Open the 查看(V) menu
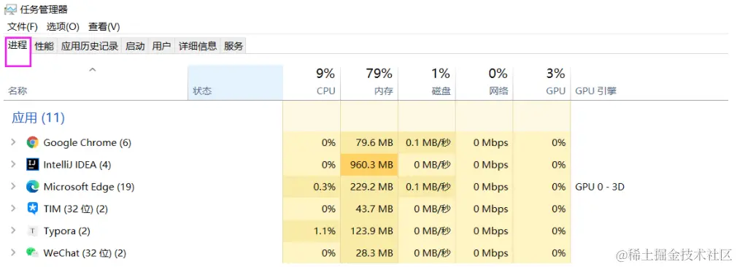Screen dimensions: 737x267 click(x=104, y=27)
